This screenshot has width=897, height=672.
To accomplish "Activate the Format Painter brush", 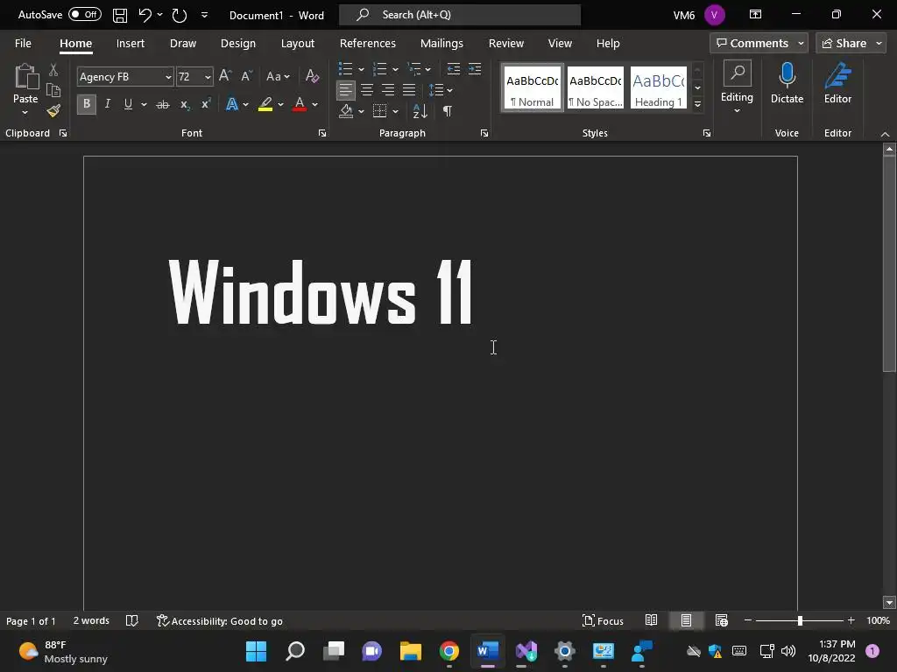I will (x=53, y=110).
